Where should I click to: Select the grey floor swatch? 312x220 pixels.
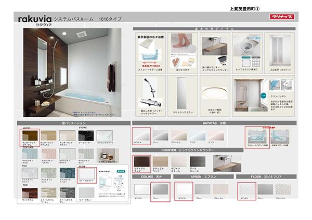[x=265, y=189]
